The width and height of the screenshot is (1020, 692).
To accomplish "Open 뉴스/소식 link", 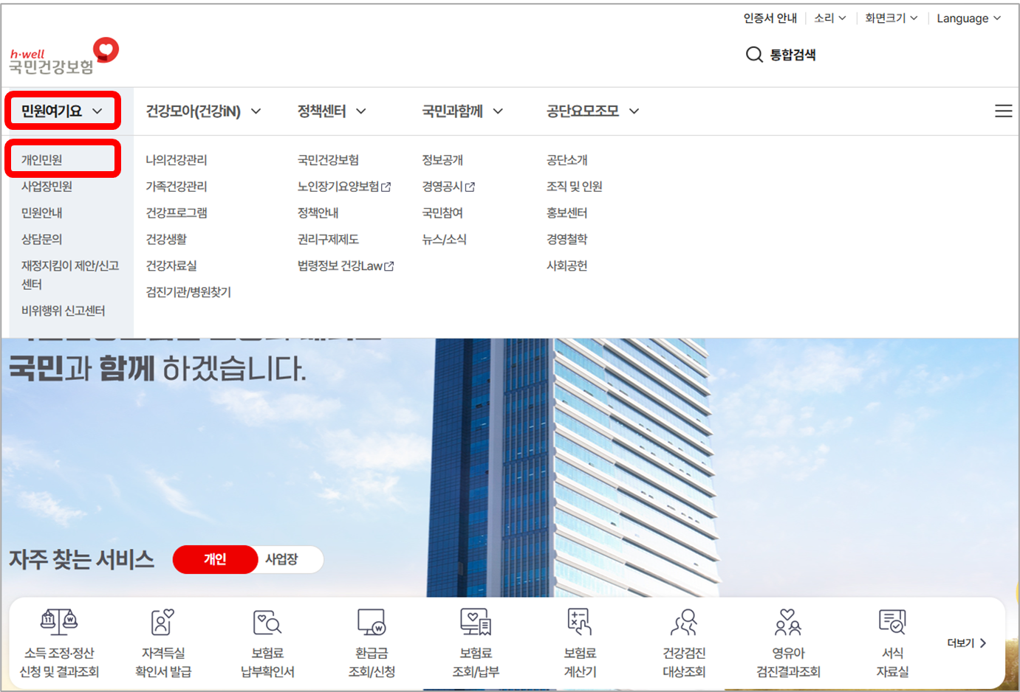I will click(x=444, y=240).
